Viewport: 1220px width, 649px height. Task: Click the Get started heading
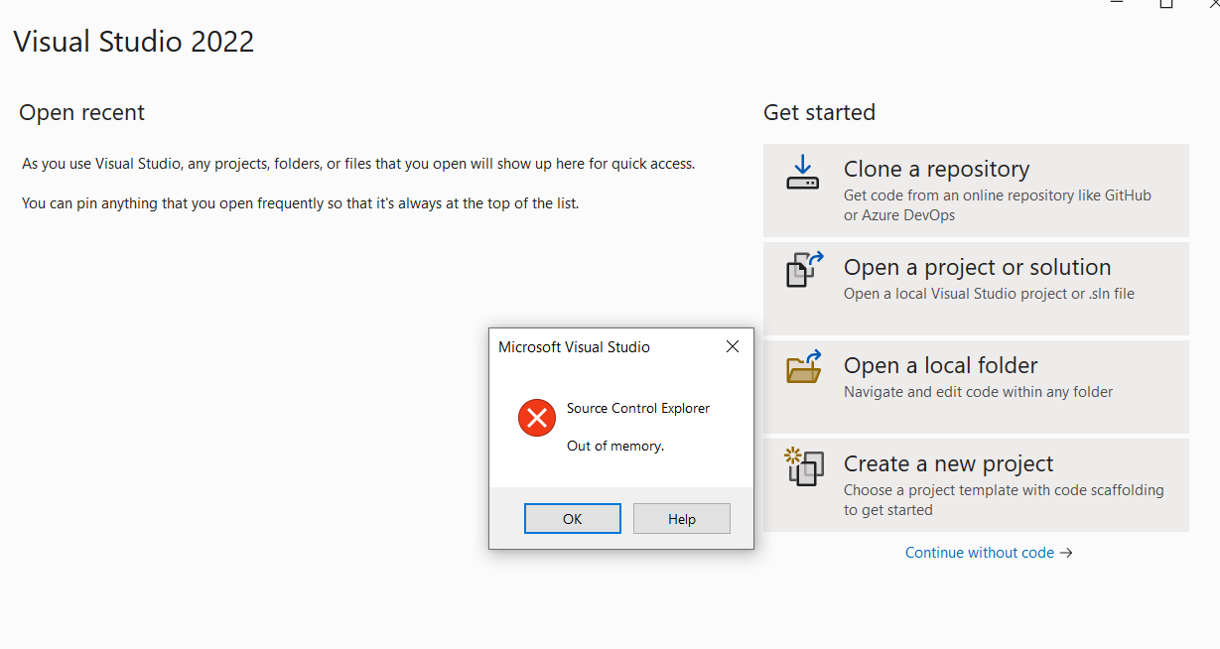pyautogui.click(x=819, y=113)
